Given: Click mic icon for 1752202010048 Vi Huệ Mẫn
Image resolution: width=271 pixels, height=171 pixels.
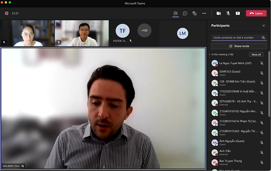Looking at the screenshot, I should coord(262,93).
